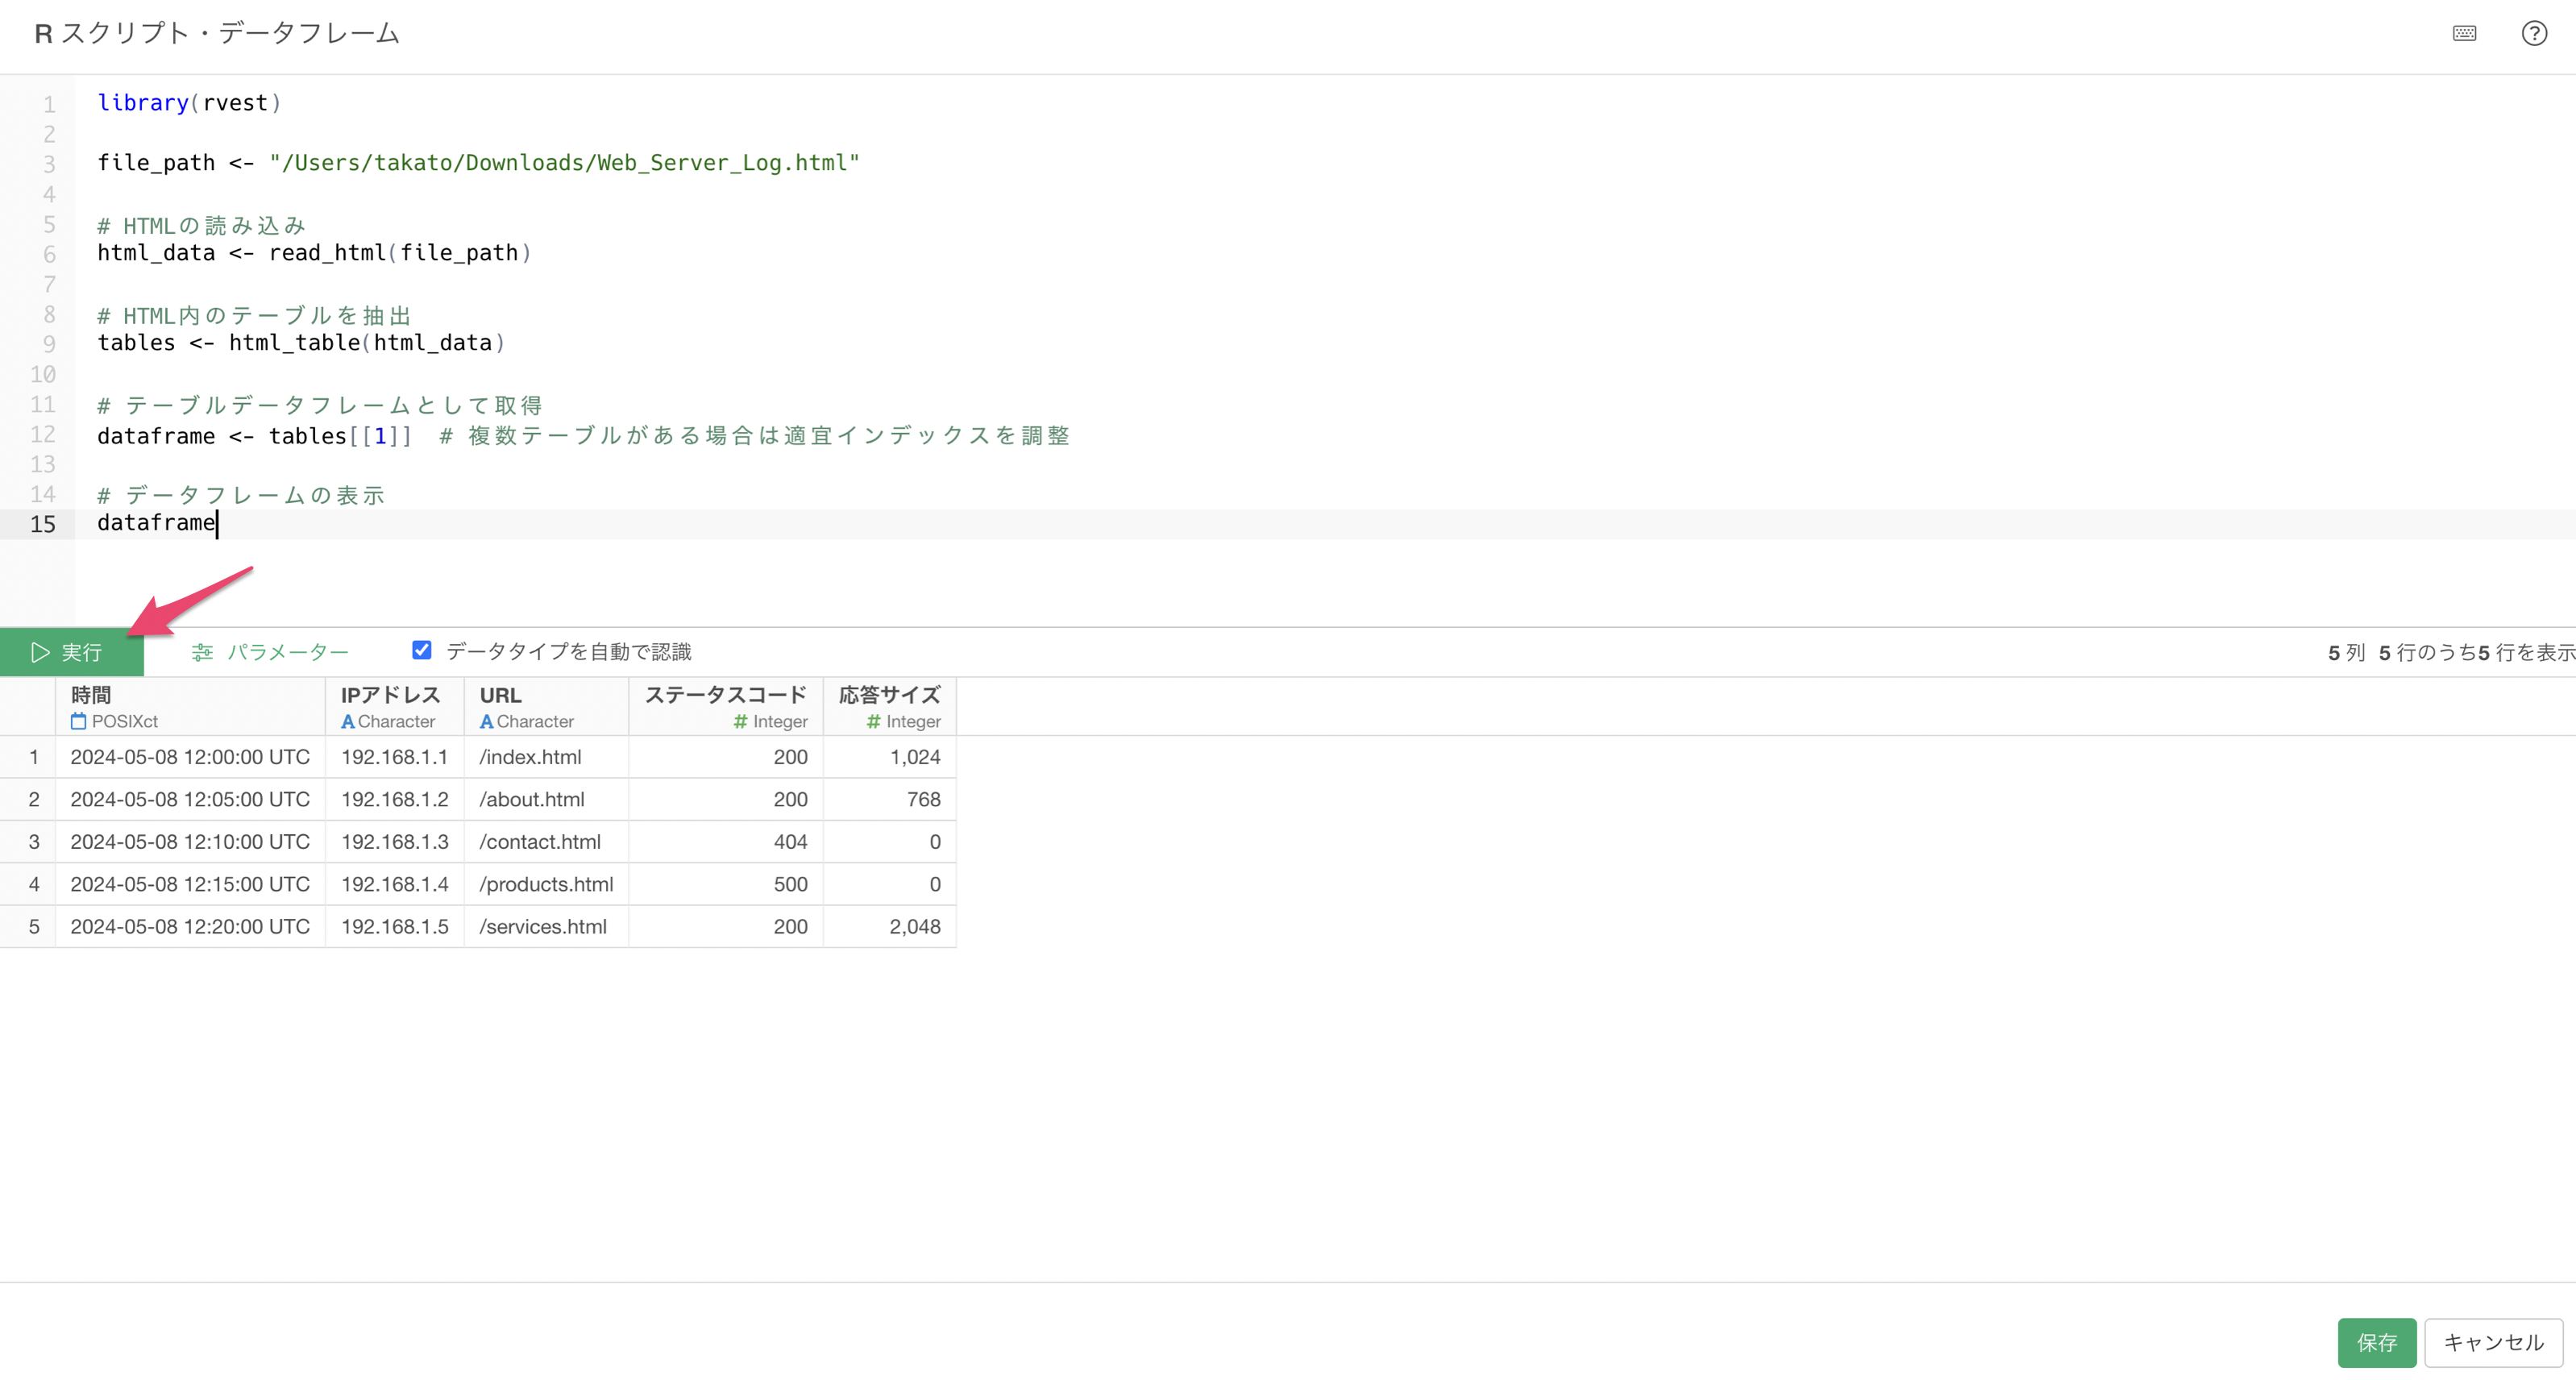This screenshot has height=1380, width=2576.
Task: Click Integer hash icon under 応答サイズ
Action: click(873, 721)
